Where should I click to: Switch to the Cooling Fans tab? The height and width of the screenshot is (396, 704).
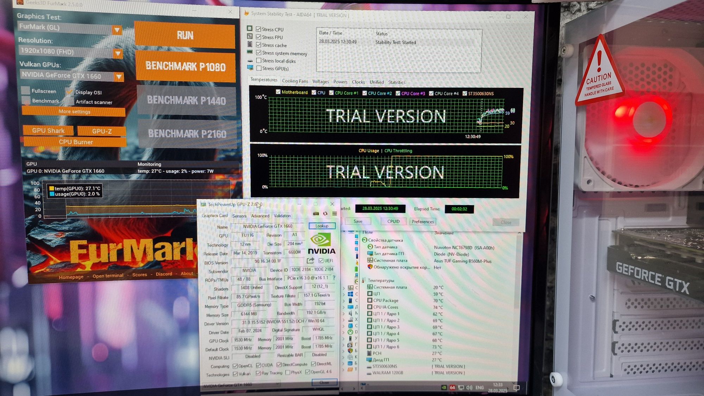pyautogui.click(x=295, y=81)
